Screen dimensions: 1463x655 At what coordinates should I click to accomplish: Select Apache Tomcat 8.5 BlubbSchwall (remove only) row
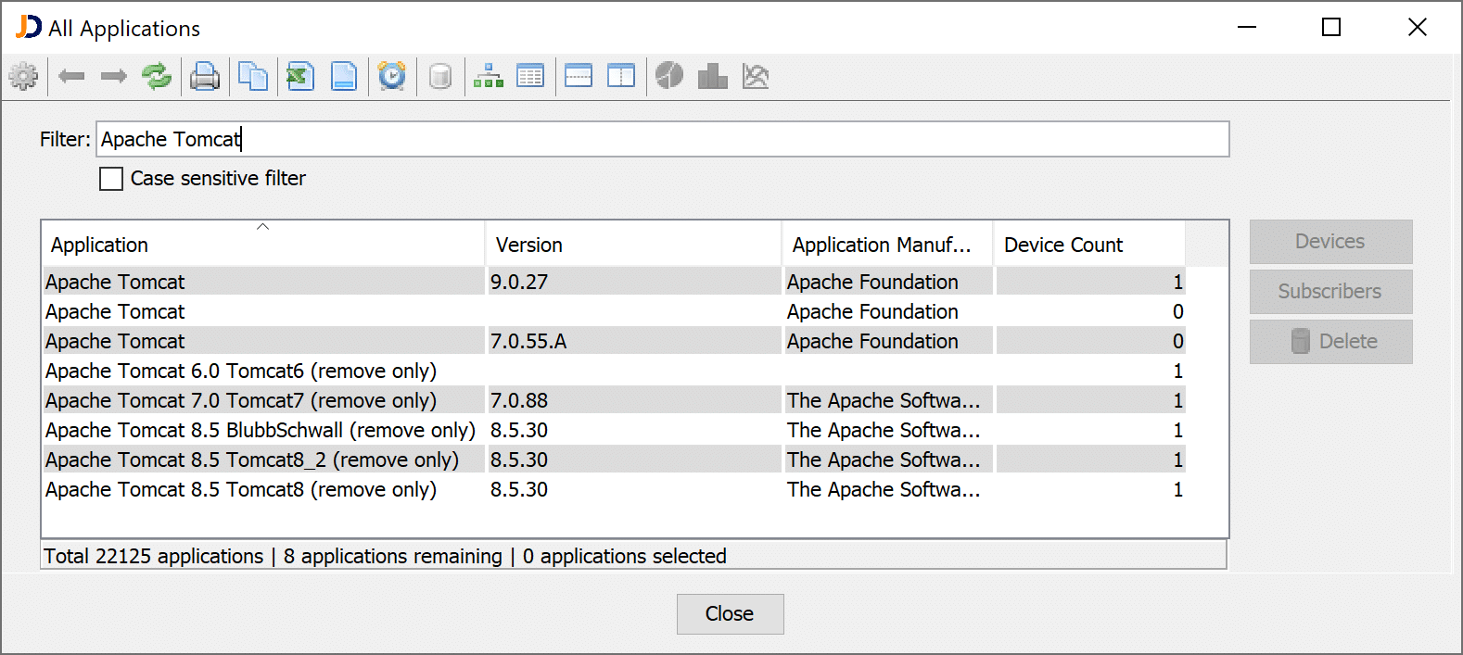click(614, 430)
